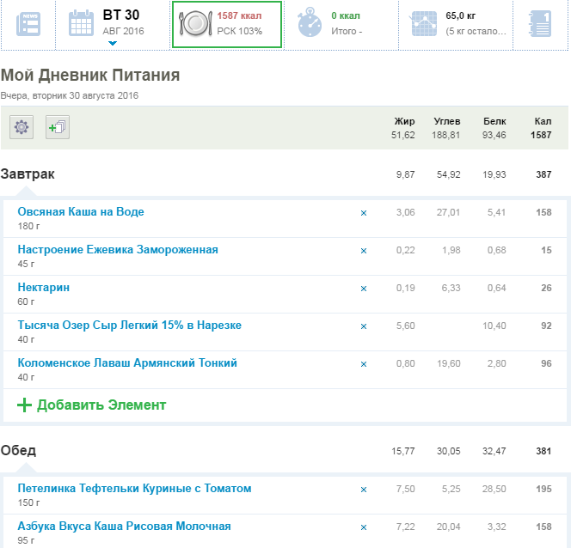Delete Настроение Ежевика Замороженная item
The image size is (571, 548).
[363, 251]
